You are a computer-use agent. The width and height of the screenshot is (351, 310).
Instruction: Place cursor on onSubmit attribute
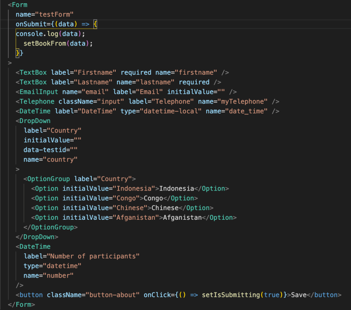[x=31, y=24]
